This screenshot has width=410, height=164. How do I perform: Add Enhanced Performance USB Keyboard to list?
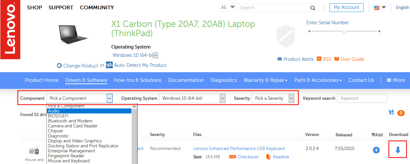376,150
